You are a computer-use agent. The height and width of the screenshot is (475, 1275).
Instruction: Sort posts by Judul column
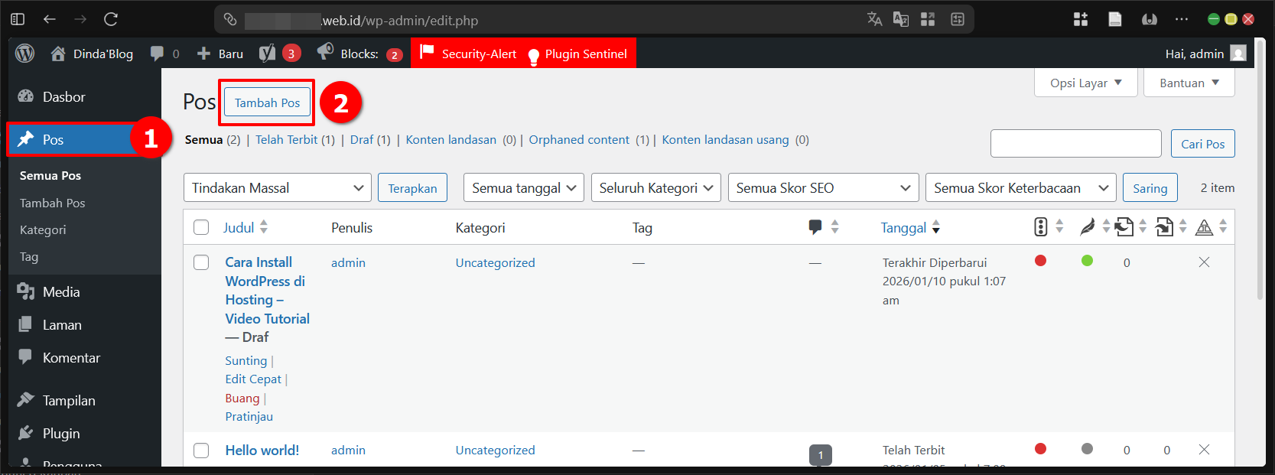tap(245, 227)
